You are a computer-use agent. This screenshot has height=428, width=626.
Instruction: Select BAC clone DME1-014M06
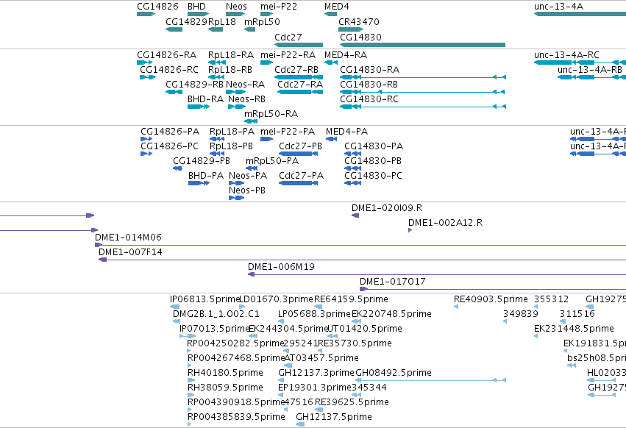coord(360,245)
